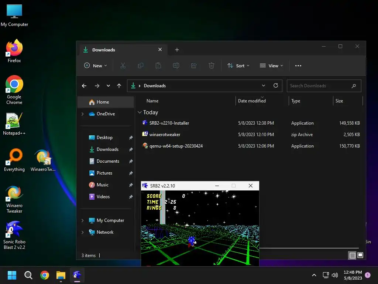The image size is (378, 284).
Task: Select My Computer desktop icon
Action: click(x=14, y=16)
